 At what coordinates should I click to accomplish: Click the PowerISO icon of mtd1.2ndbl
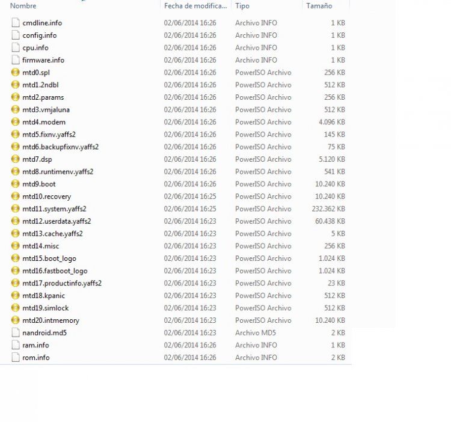click(15, 85)
